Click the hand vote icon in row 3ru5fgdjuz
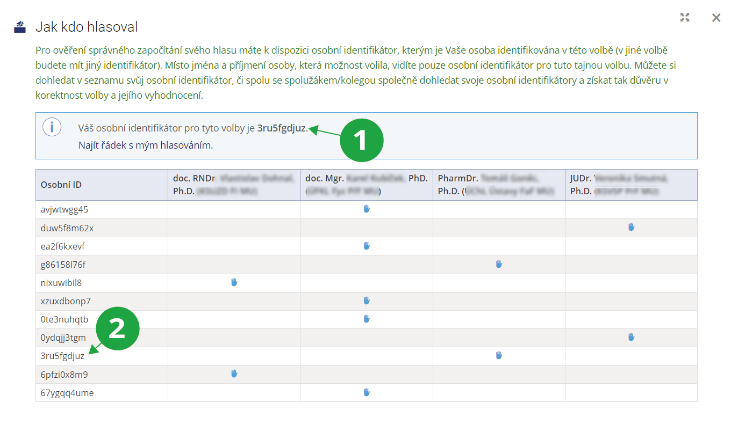731x432 pixels. click(499, 355)
